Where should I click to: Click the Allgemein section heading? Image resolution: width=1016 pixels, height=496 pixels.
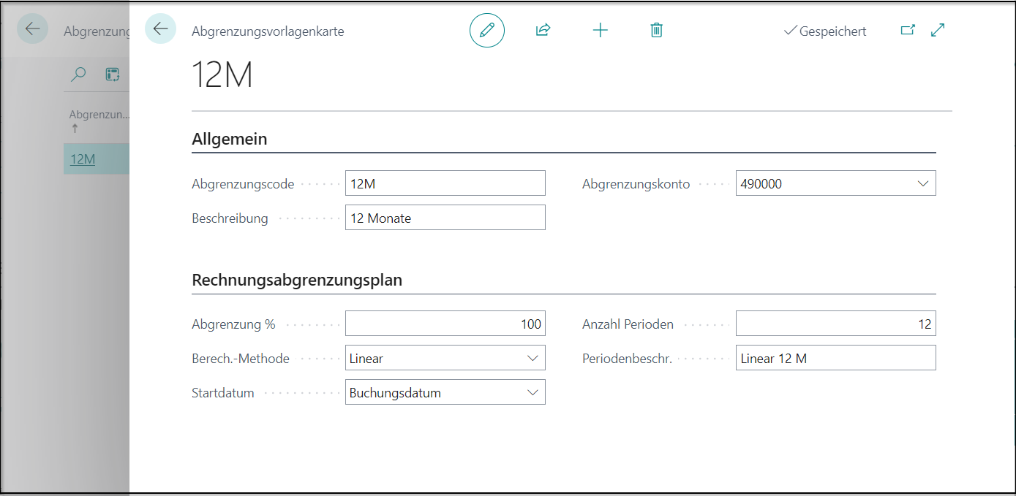pos(229,138)
